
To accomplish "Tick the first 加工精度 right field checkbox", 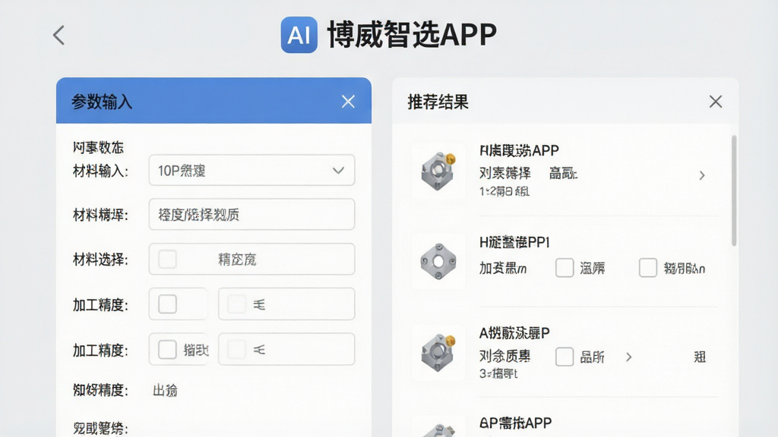I will [237, 303].
